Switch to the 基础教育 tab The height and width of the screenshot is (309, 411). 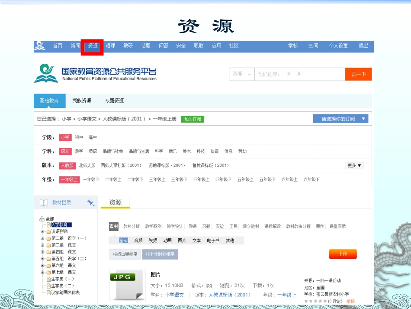click(49, 101)
